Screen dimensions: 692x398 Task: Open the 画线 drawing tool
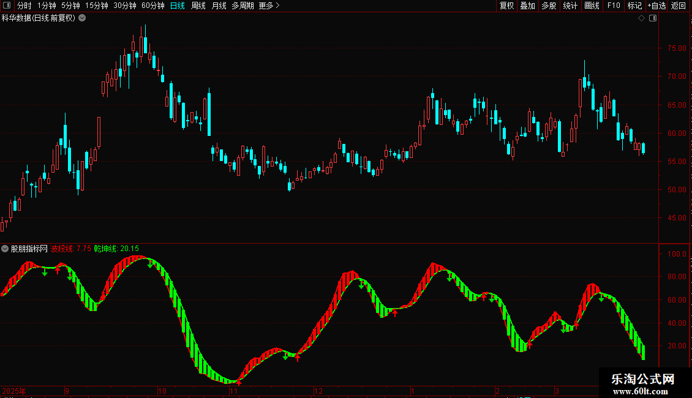[592, 6]
